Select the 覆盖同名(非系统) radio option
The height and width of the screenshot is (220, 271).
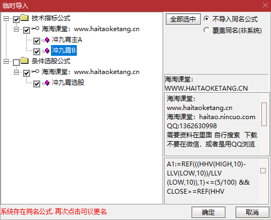point(207,30)
